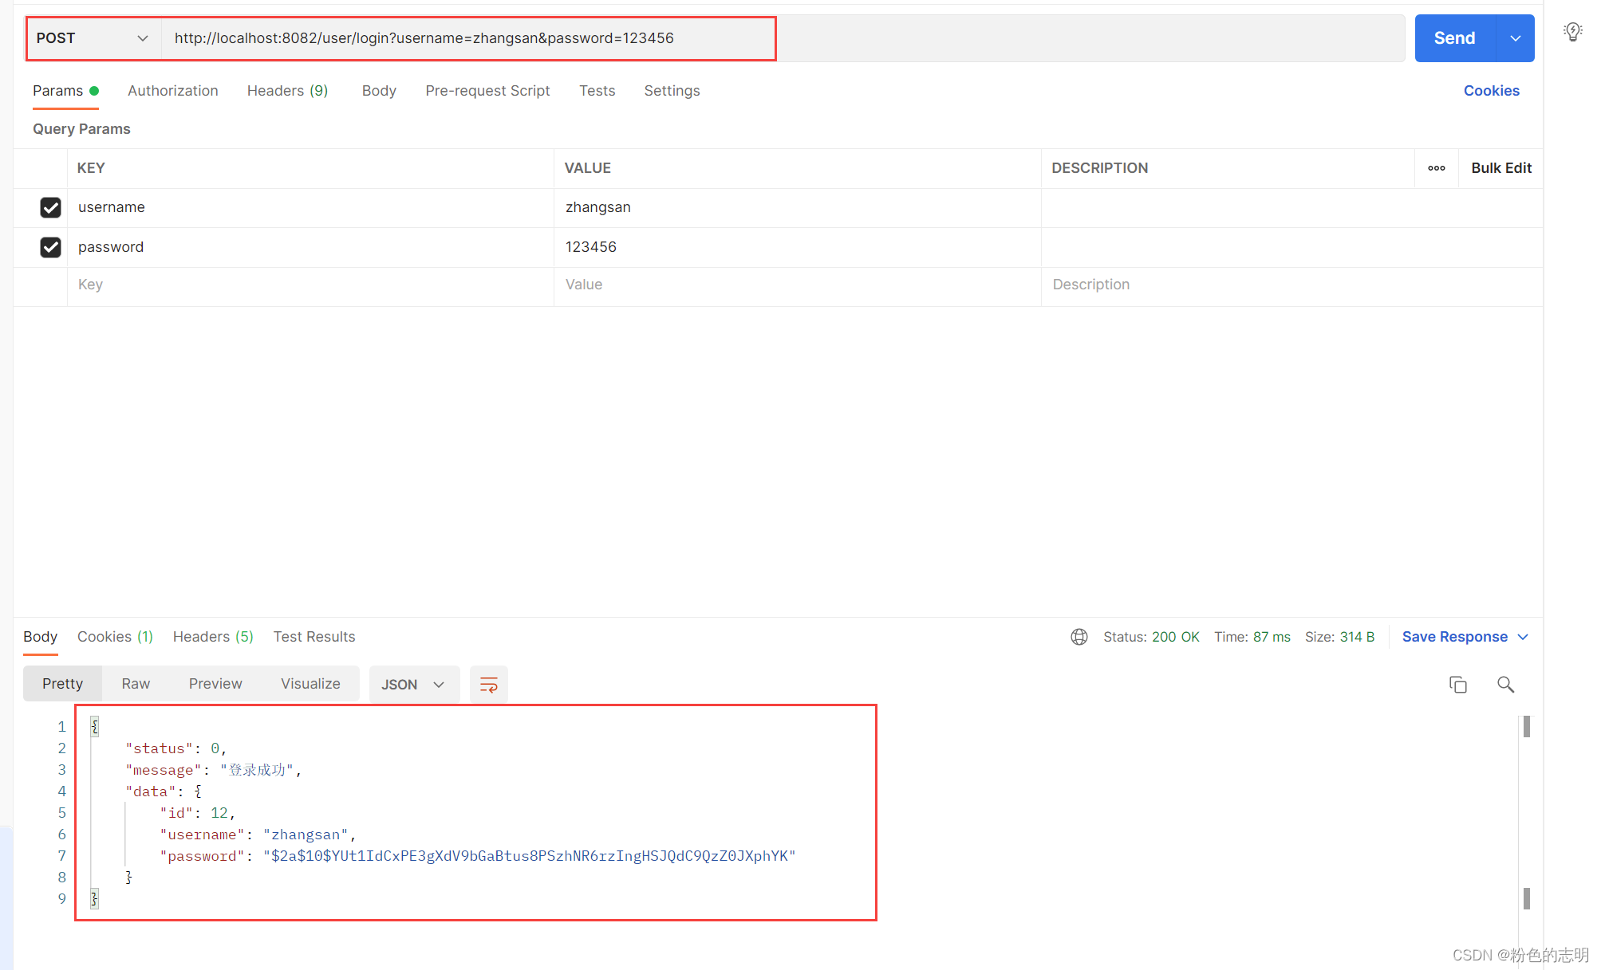The image size is (1601, 970).
Task: Select the Preview view mode
Action: tap(215, 684)
